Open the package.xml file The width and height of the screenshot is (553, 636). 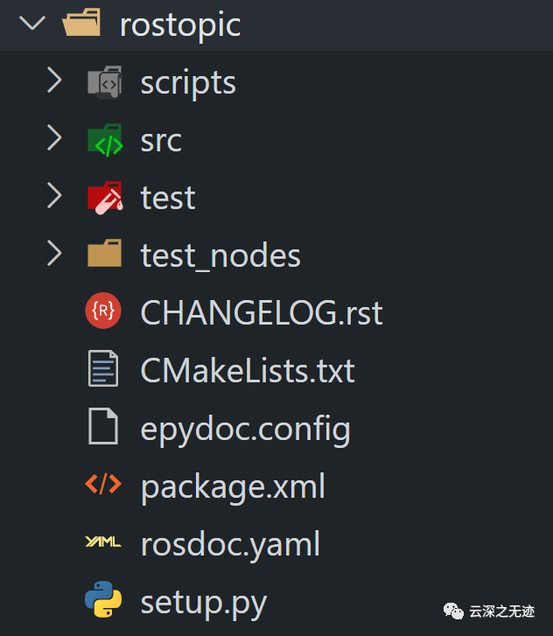(233, 486)
